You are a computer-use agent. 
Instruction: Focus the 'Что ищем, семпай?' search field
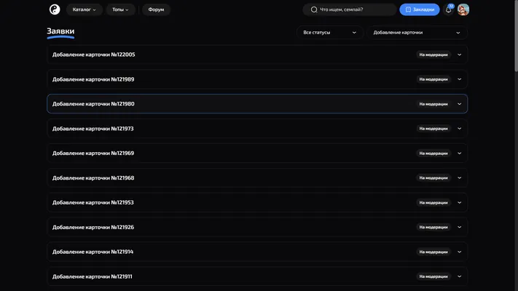pos(350,9)
